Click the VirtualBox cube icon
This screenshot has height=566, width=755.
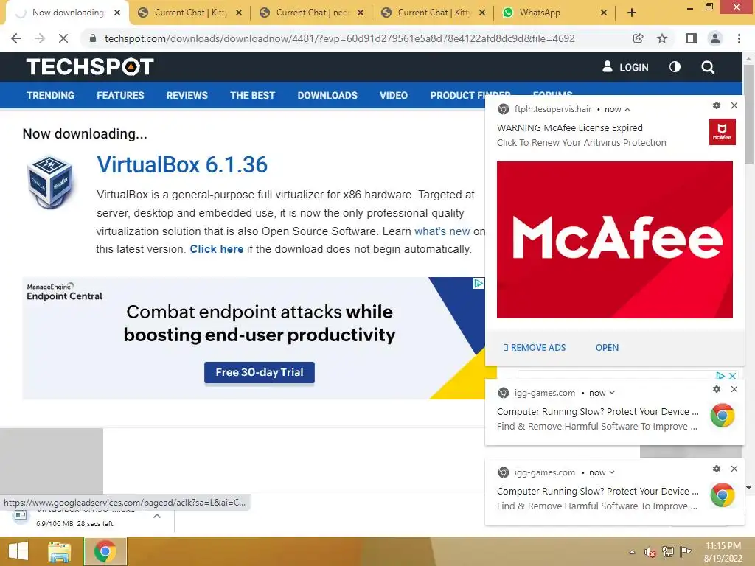(49, 182)
